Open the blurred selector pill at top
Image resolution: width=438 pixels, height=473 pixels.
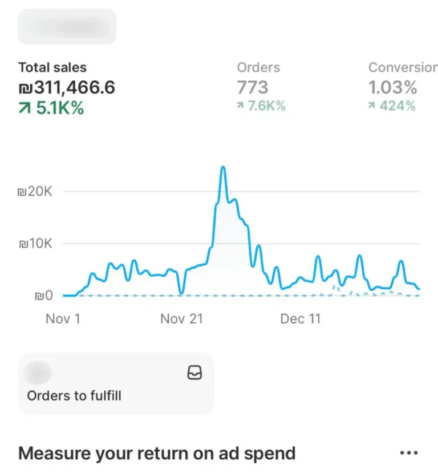point(67,27)
